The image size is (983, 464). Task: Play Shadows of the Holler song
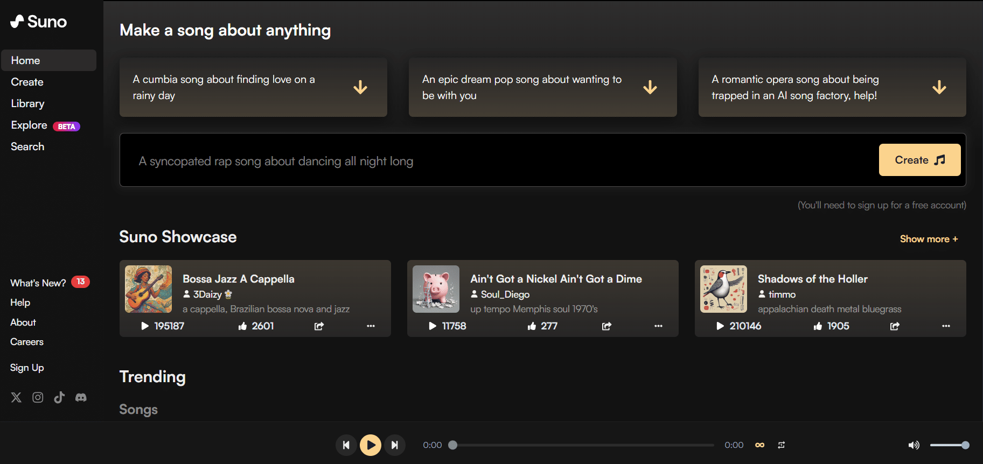[x=720, y=326]
